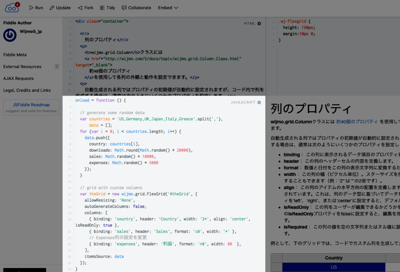This screenshot has height=272, width=400.
Task: Expand the Embed dropdown
Action: pos(168,8)
